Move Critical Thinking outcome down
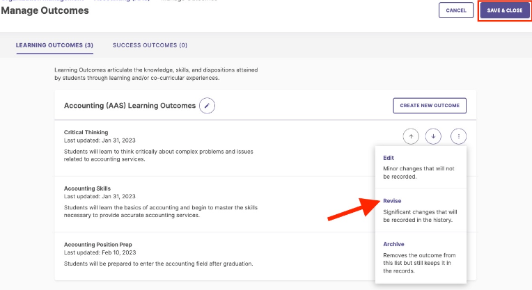 point(433,136)
